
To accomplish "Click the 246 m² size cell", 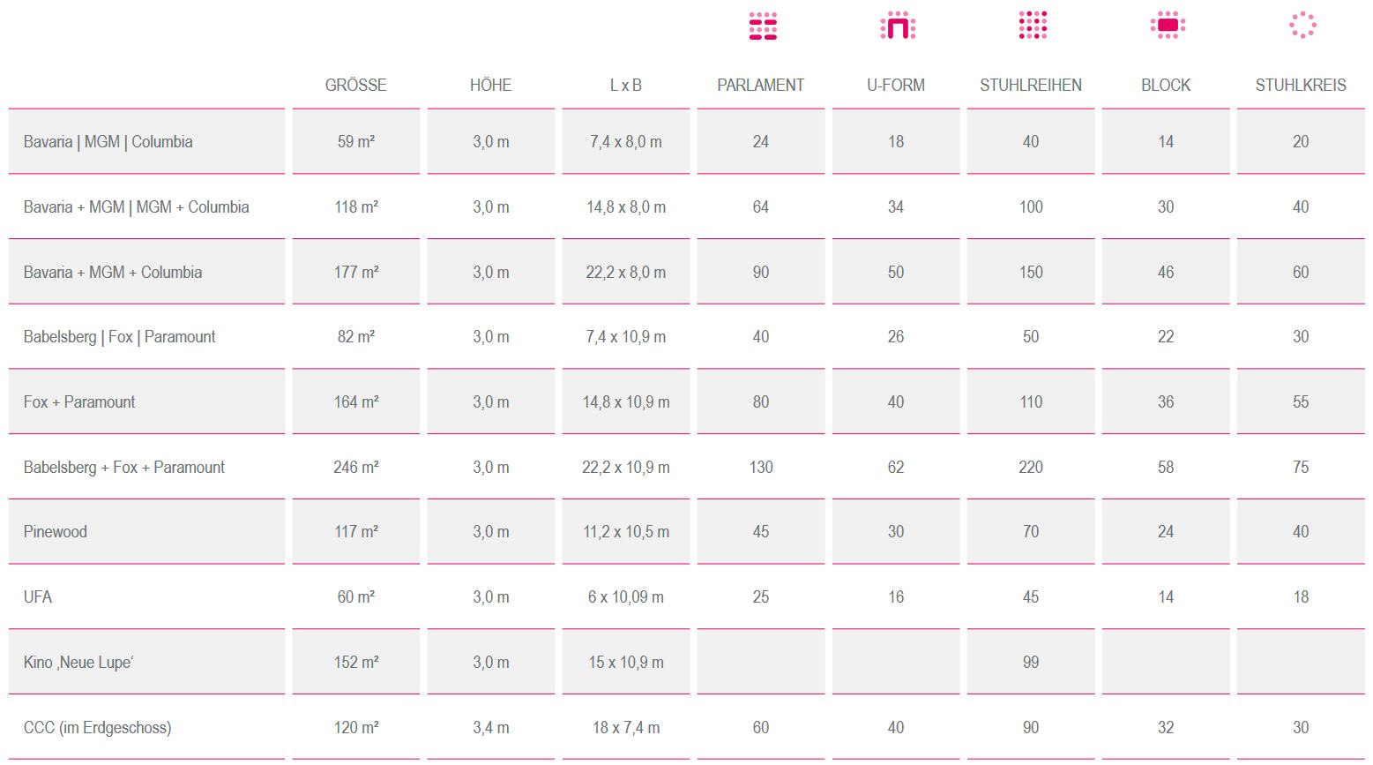I will click(x=356, y=467).
